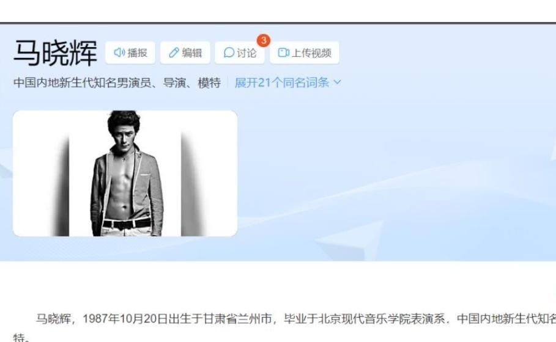Open the black-and-white portrait photo
This screenshot has height=342, width=556.
click(x=125, y=173)
